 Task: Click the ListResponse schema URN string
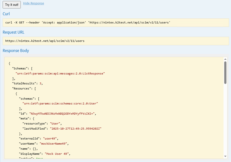point(60,74)
